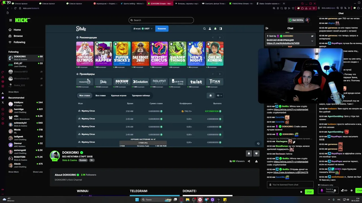Open the Kick hamburger menu

pos(10,20)
